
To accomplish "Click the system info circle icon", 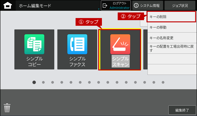I will pos(136,5).
